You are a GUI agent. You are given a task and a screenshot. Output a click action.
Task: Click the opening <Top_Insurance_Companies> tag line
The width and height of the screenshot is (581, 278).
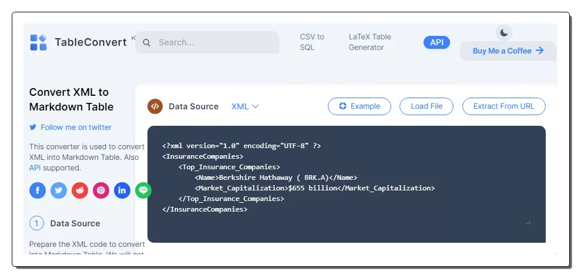coord(229,167)
